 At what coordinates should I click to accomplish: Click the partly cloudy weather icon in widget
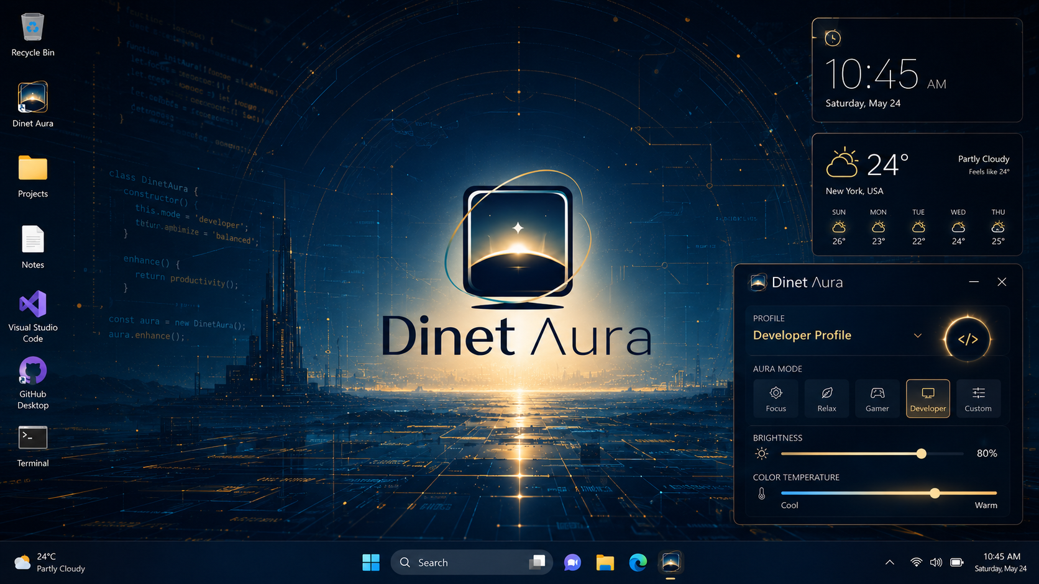click(x=842, y=163)
